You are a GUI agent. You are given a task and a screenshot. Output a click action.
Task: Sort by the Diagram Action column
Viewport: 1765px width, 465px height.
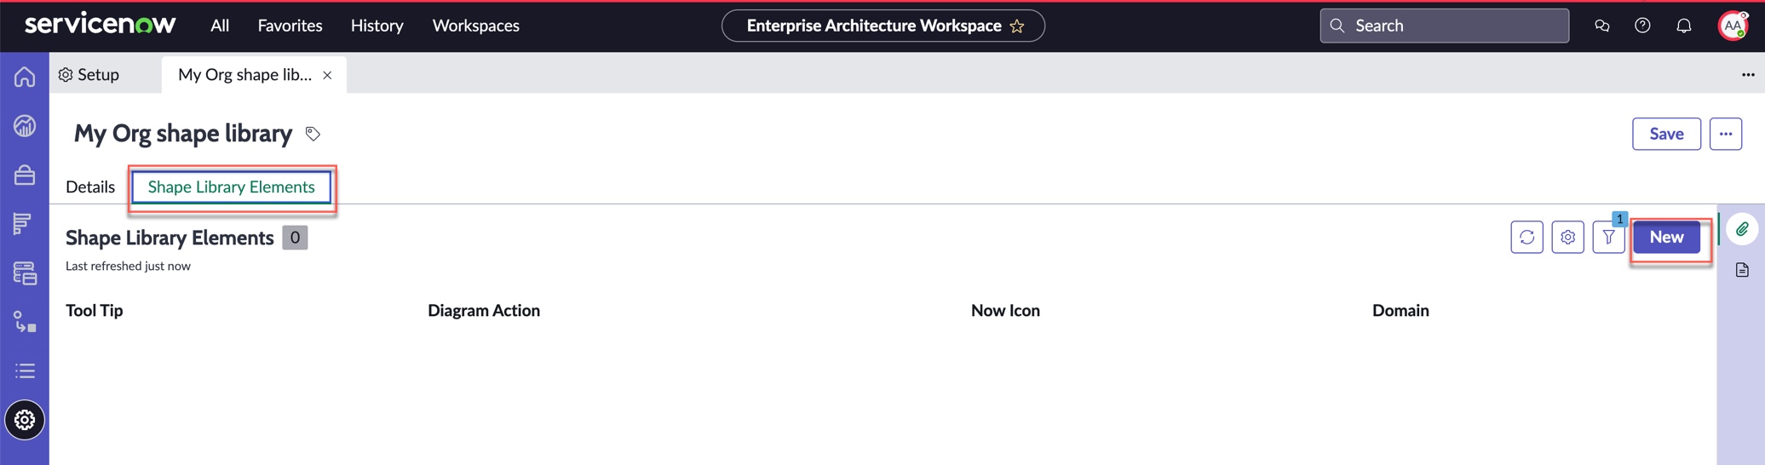pyautogui.click(x=484, y=310)
